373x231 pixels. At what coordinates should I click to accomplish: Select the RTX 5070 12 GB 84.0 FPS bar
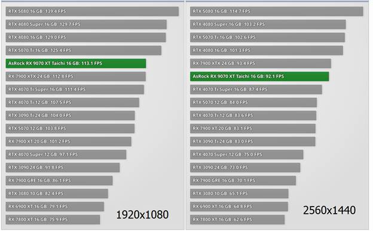(253, 103)
